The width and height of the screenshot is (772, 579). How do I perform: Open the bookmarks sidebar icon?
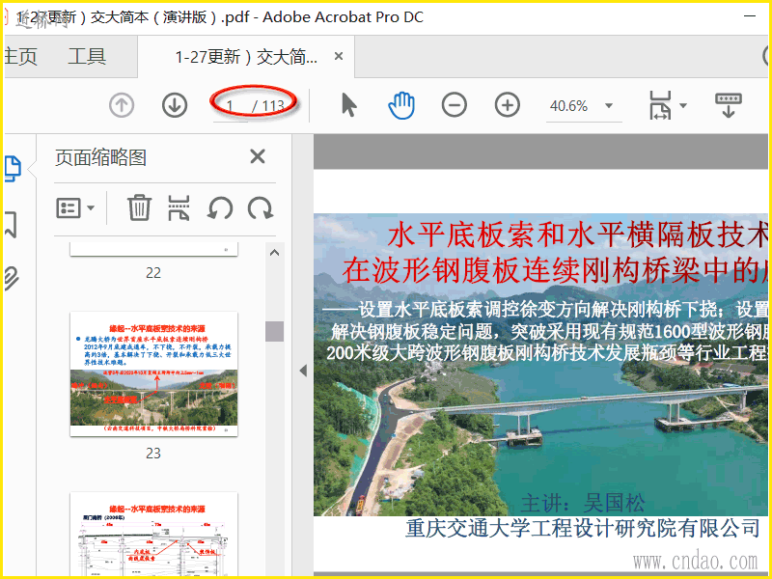[11, 225]
